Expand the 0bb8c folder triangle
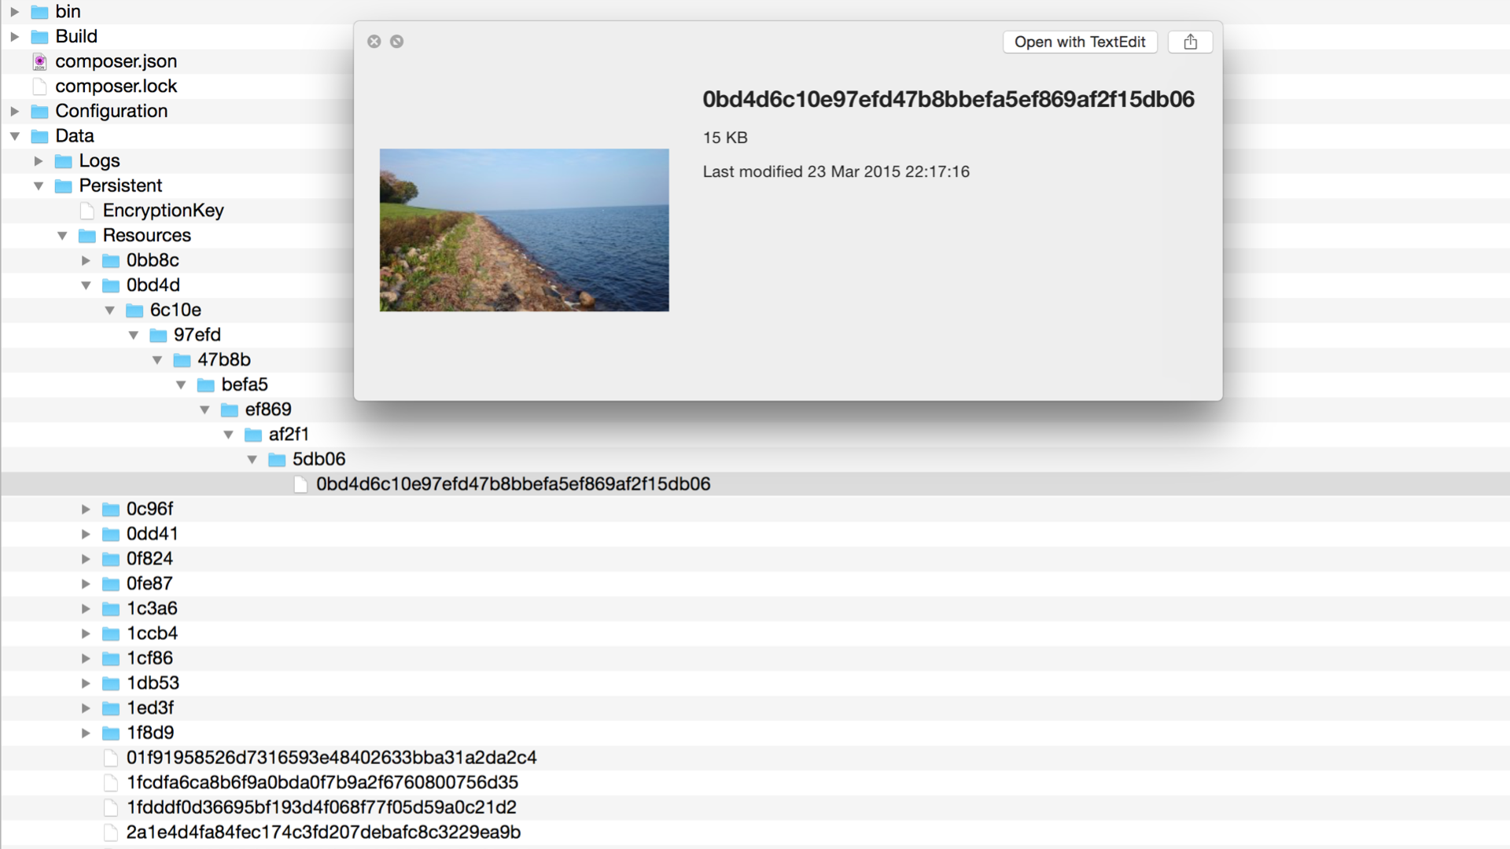Image resolution: width=1510 pixels, height=849 pixels. click(86, 260)
